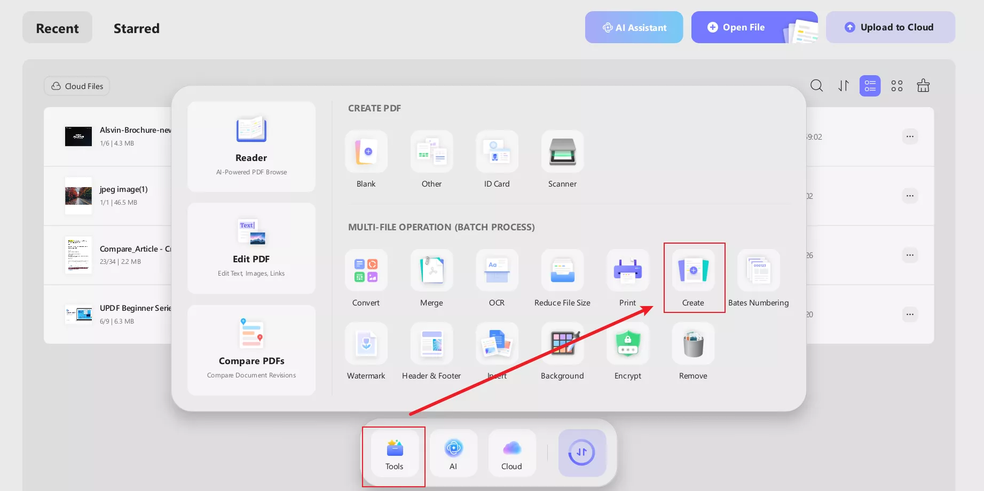Open the Reduce File Size tool

coord(562,270)
